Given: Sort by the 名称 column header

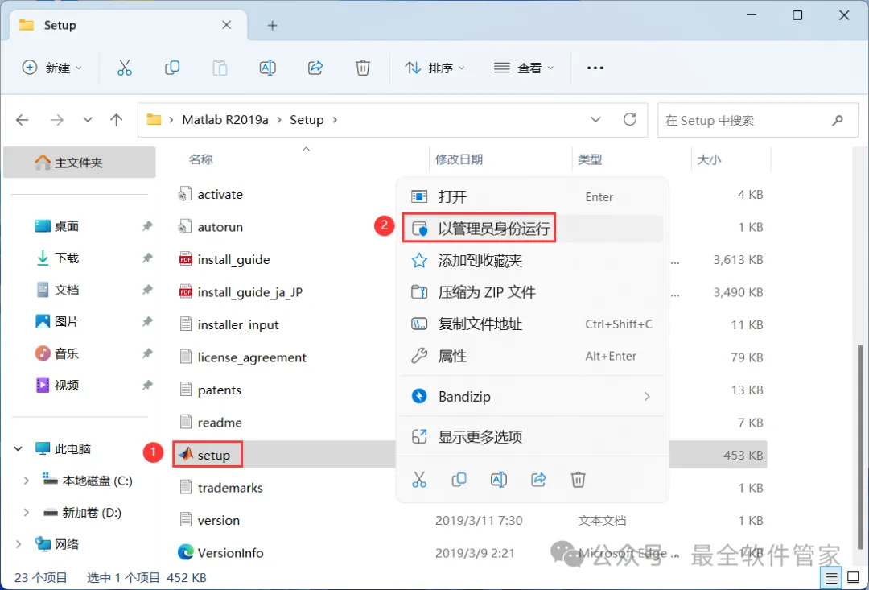Looking at the screenshot, I should point(200,159).
